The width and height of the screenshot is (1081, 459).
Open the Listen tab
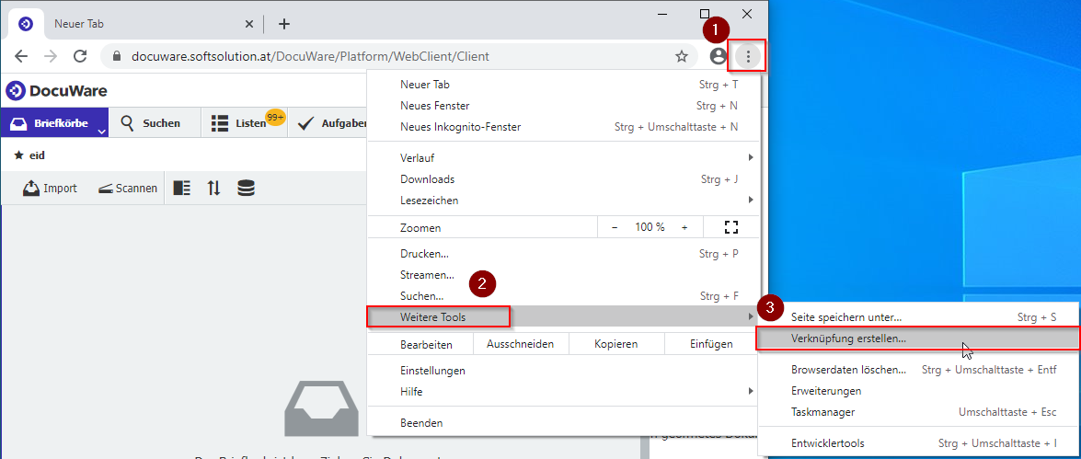pos(239,123)
